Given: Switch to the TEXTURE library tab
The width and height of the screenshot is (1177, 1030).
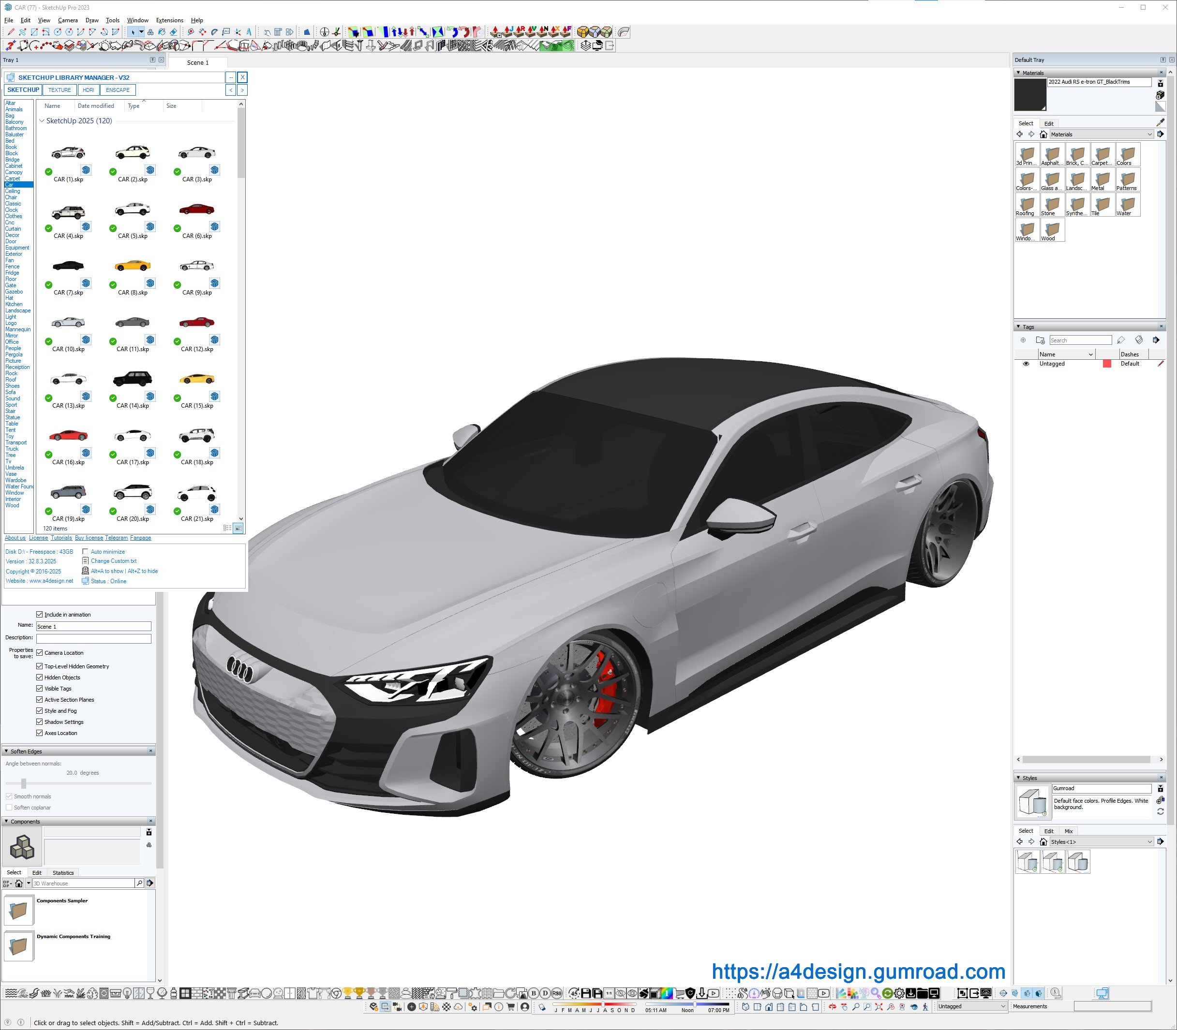Looking at the screenshot, I should click(x=59, y=90).
